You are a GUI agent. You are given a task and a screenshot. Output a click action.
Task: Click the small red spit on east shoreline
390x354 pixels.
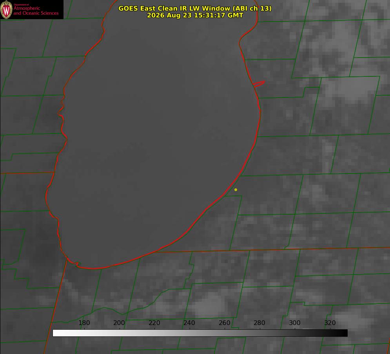(x=259, y=84)
